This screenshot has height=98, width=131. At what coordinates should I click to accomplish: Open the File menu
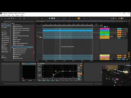2,16
